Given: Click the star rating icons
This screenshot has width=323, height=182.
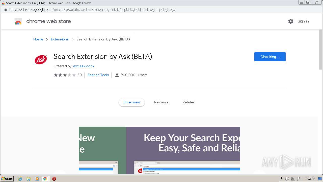Looking at the screenshot, I should pos(65,75).
